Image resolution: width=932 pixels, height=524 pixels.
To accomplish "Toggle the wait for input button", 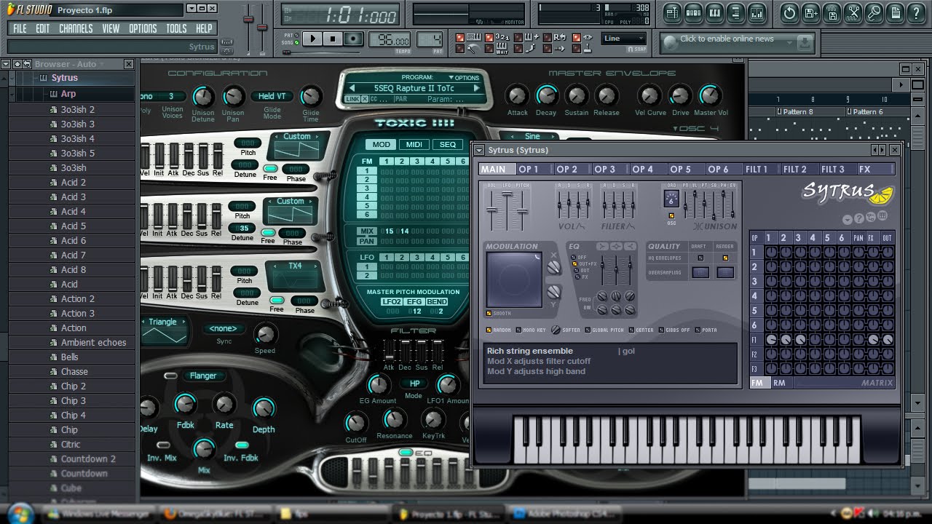I will 497,49.
